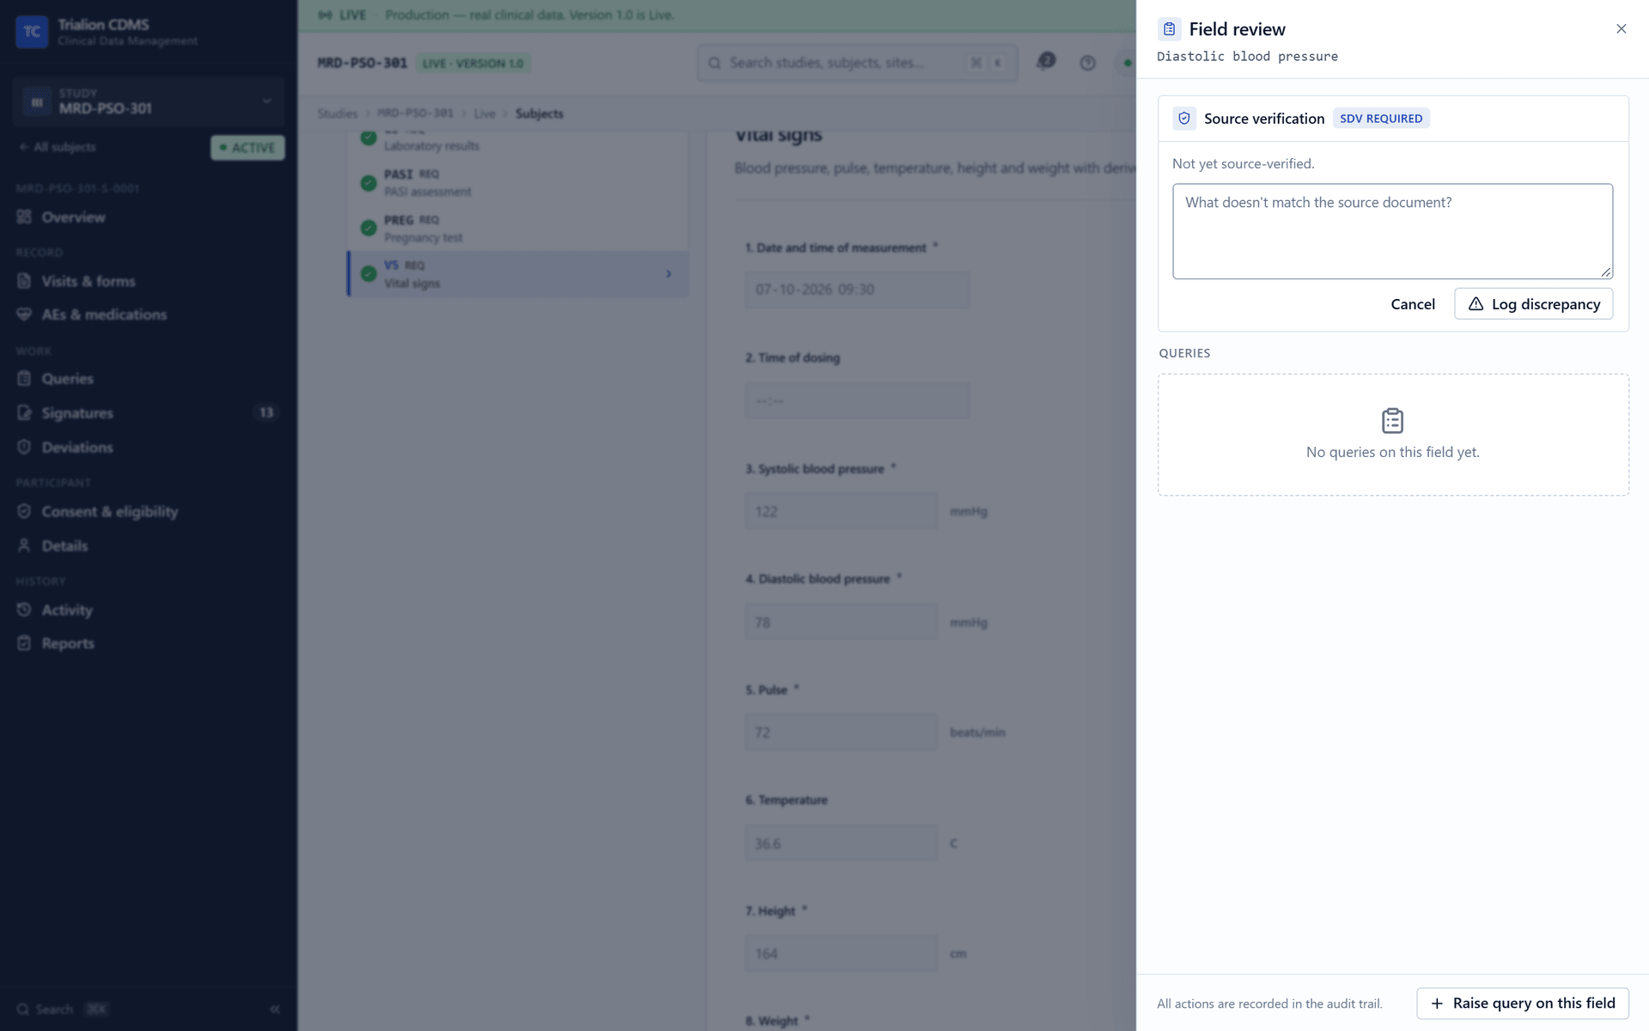Click the Source verification shield icon
The height and width of the screenshot is (1031, 1649).
pos(1184,119)
